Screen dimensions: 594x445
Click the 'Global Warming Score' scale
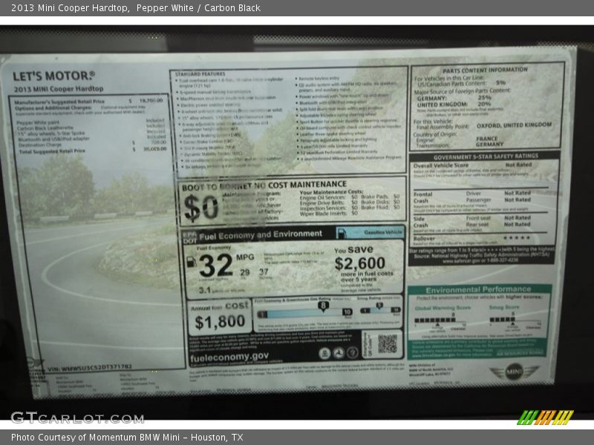coord(440,320)
